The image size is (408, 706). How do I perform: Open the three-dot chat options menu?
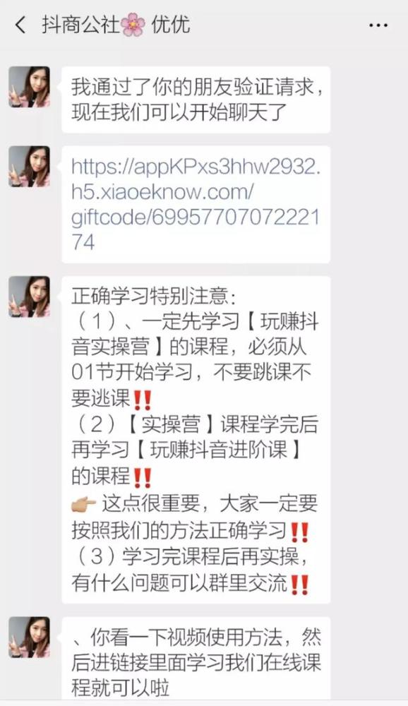(378, 25)
